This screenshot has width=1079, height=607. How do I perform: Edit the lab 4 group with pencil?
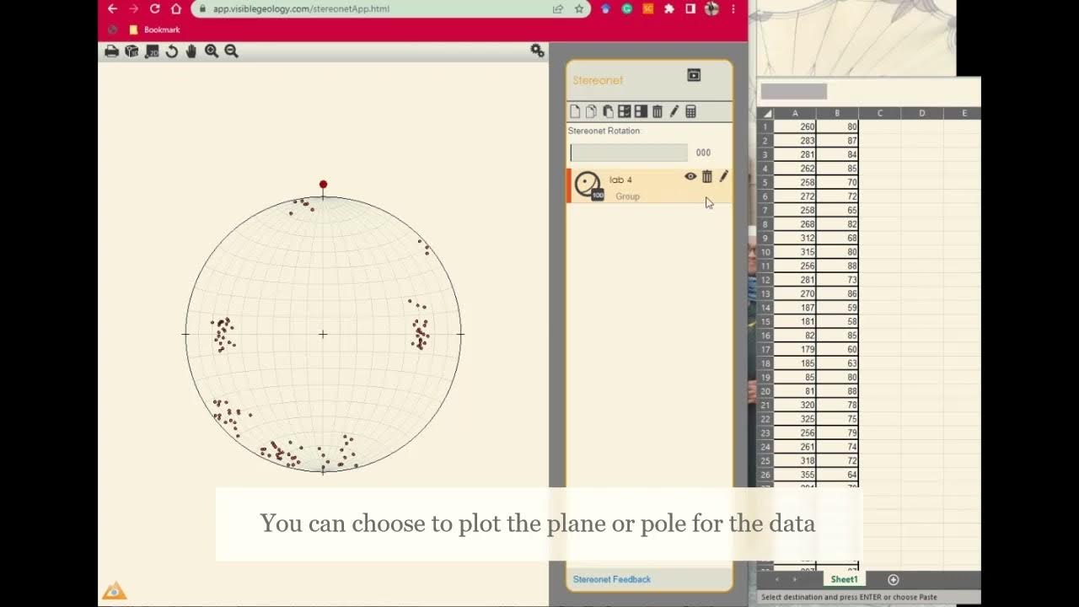[x=723, y=176]
